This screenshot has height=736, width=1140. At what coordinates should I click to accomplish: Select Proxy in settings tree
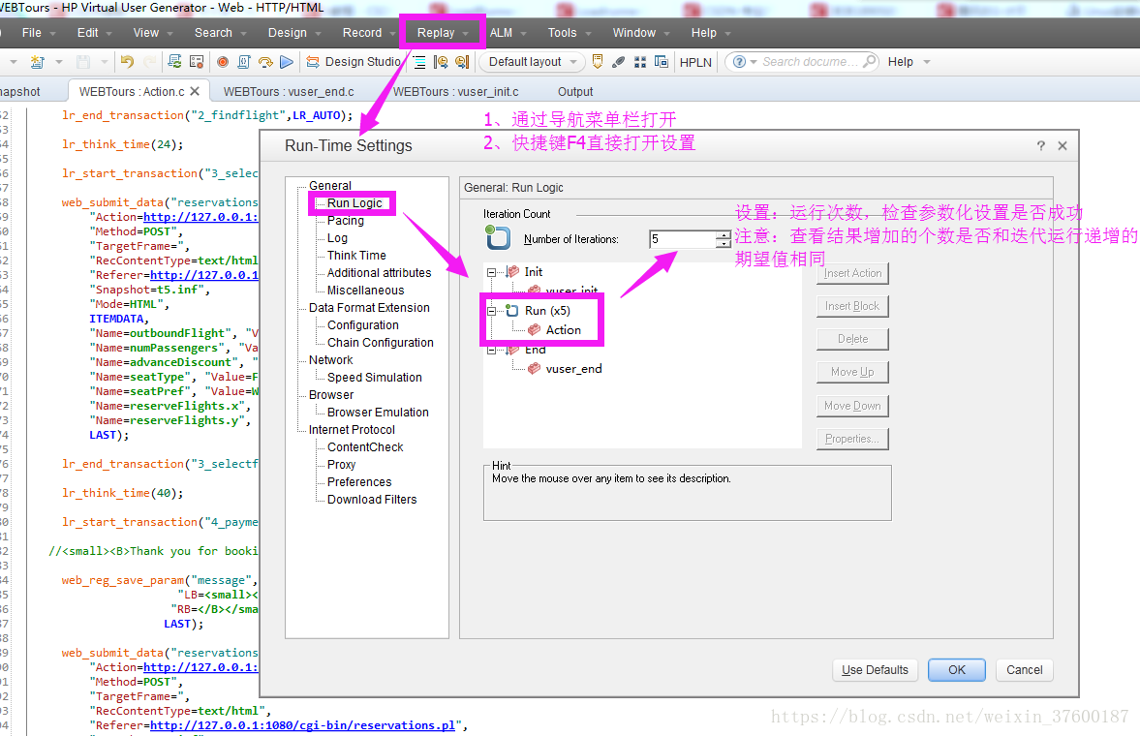pyautogui.click(x=341, y=465)
